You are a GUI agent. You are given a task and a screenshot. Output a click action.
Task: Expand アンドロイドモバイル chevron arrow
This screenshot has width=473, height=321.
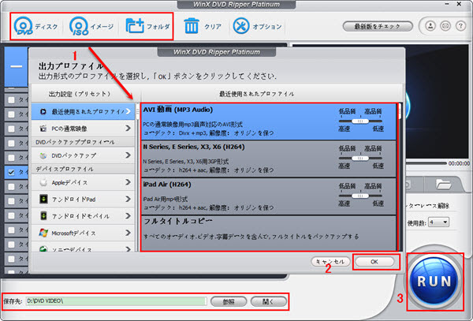point(128,216)
